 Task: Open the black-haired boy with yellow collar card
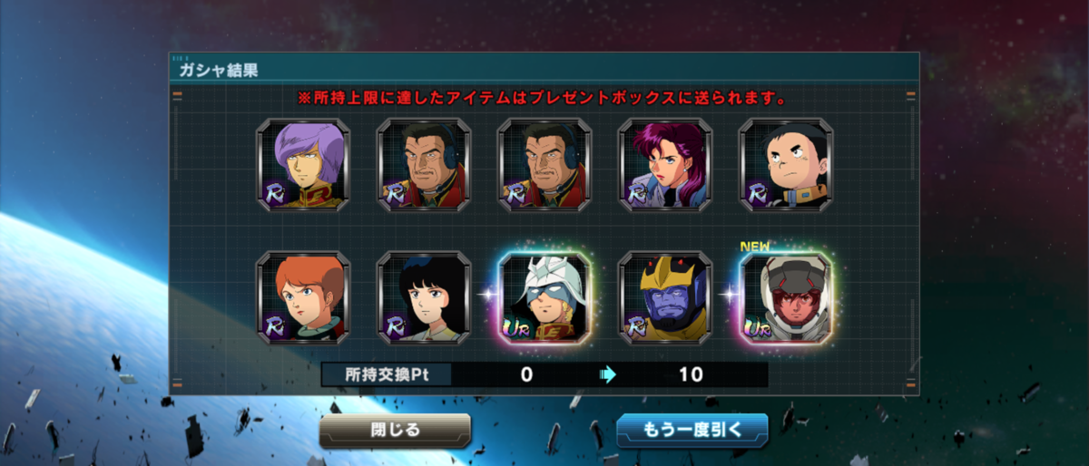pos(786,165)
